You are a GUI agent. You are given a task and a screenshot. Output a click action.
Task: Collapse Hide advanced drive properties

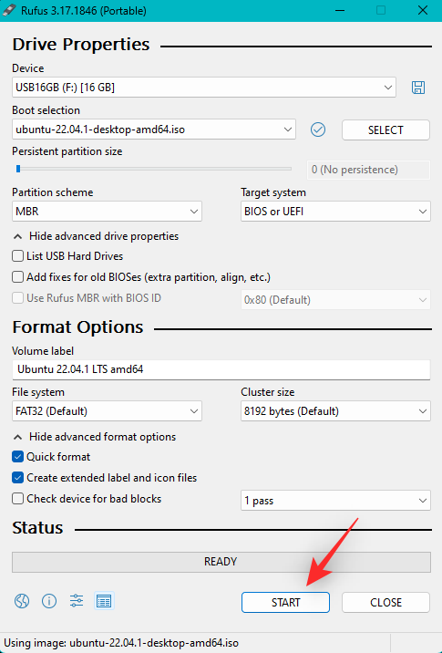click(96, 236)
